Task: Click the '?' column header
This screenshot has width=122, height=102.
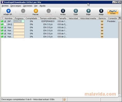Action: (x=2, y=18)
